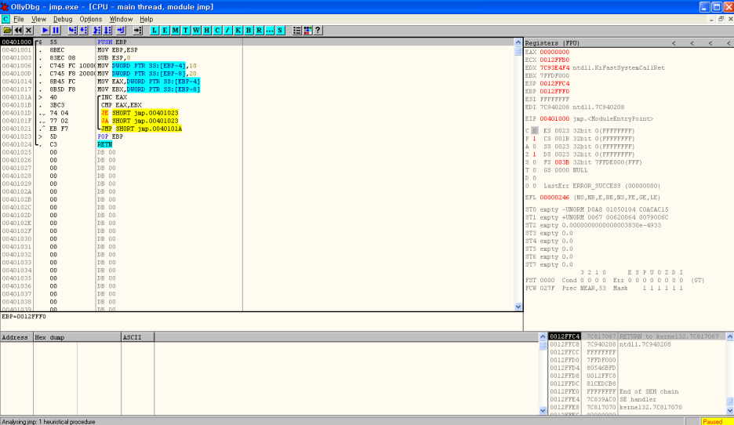Select the CMP EAX,EBX instruction
734x425 pixels.
tap(122, 105)
